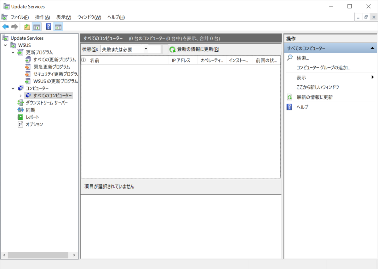Screen dimensions: 378x269
Task: Open the 表示(V) menu
Action: click(64, 17)
